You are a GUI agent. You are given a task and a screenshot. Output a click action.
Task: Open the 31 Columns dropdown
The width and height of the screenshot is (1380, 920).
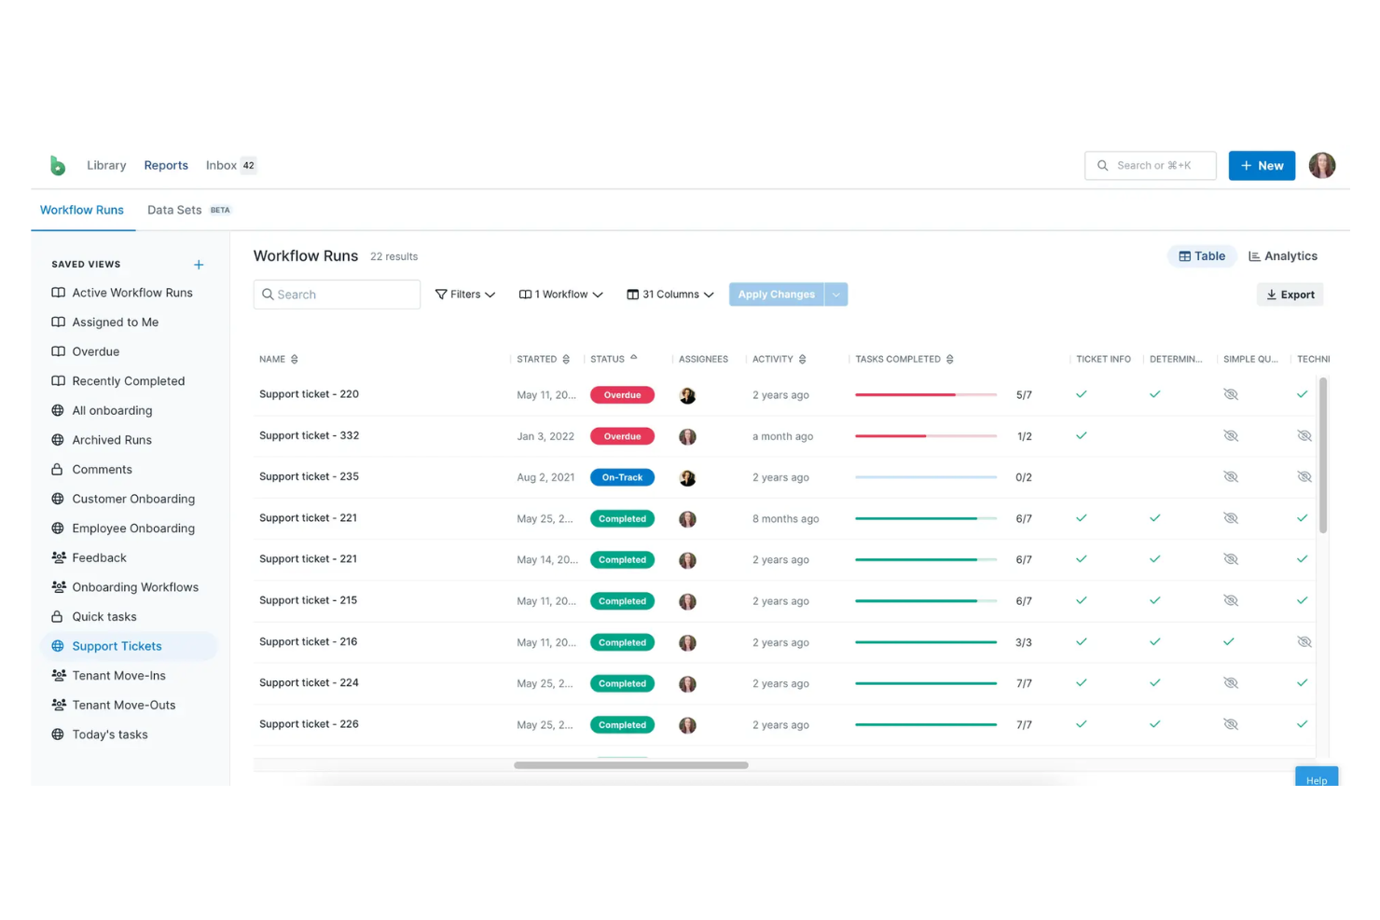coord(669,295)
